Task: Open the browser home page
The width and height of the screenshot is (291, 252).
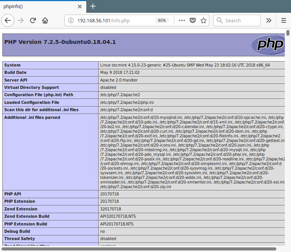Action: click(x=45, y=20)
